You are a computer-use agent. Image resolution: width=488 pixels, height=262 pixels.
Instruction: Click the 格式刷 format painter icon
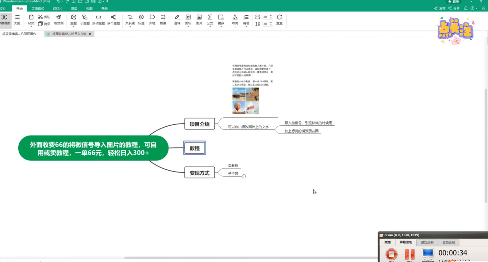point(59,19)
